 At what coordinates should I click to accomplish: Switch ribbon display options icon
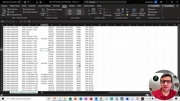[161, 2]
